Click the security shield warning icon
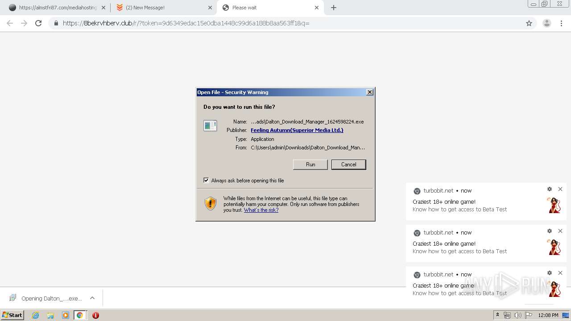 (x=211, y=204)
